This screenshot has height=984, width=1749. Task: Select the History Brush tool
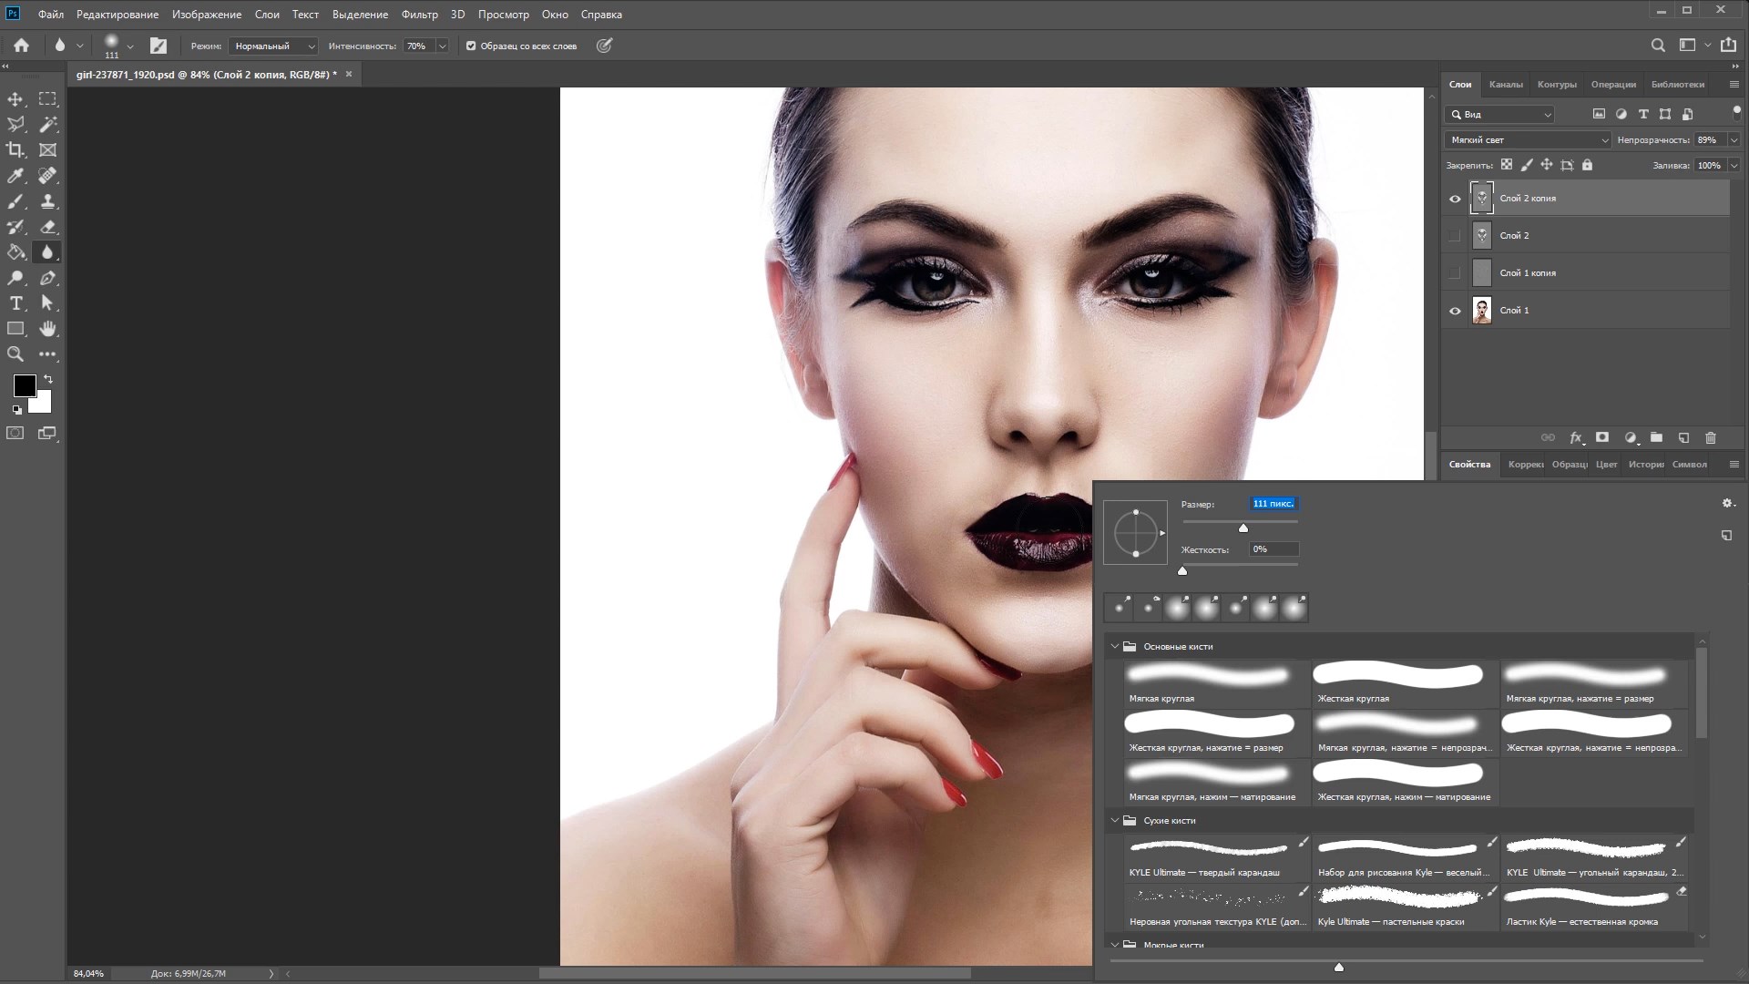tap(15, 227)
